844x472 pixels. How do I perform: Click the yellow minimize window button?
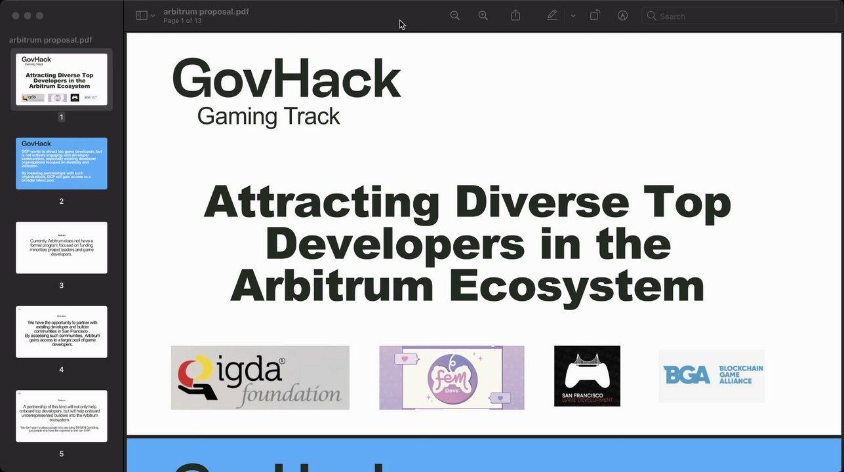click(28, 16)
